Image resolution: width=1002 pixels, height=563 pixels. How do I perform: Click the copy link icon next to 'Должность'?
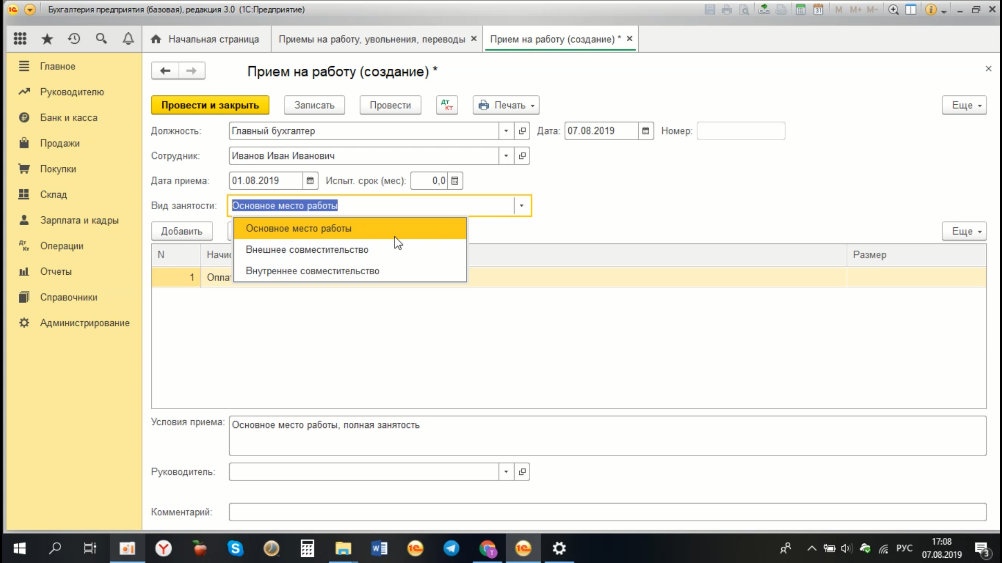tap(523, 131)
